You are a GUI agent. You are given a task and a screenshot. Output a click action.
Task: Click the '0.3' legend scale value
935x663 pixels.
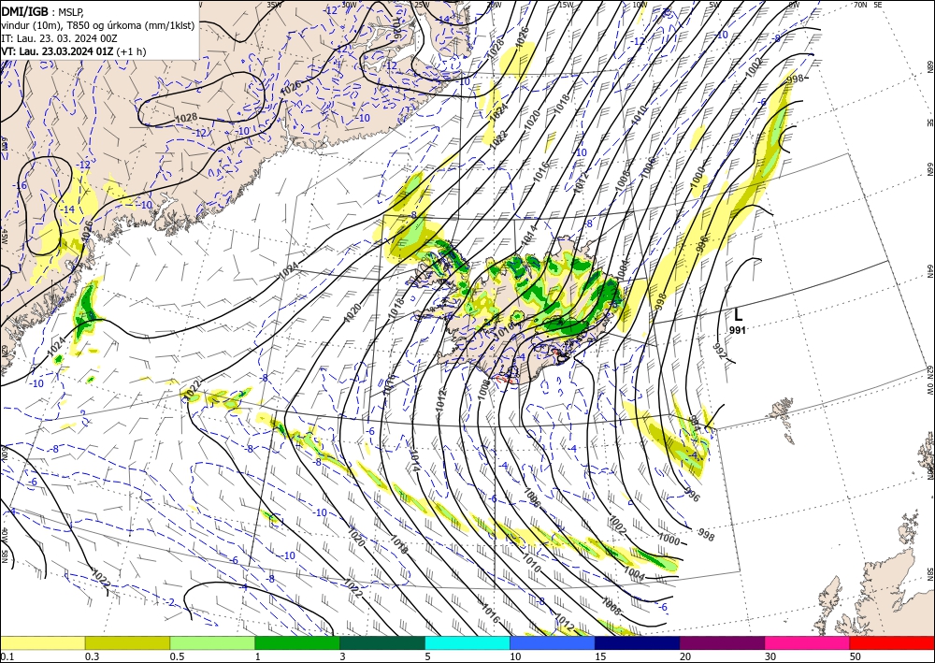[x=92, y=656]
